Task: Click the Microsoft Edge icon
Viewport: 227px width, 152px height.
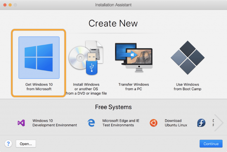Action: click(x=91, y=123)
